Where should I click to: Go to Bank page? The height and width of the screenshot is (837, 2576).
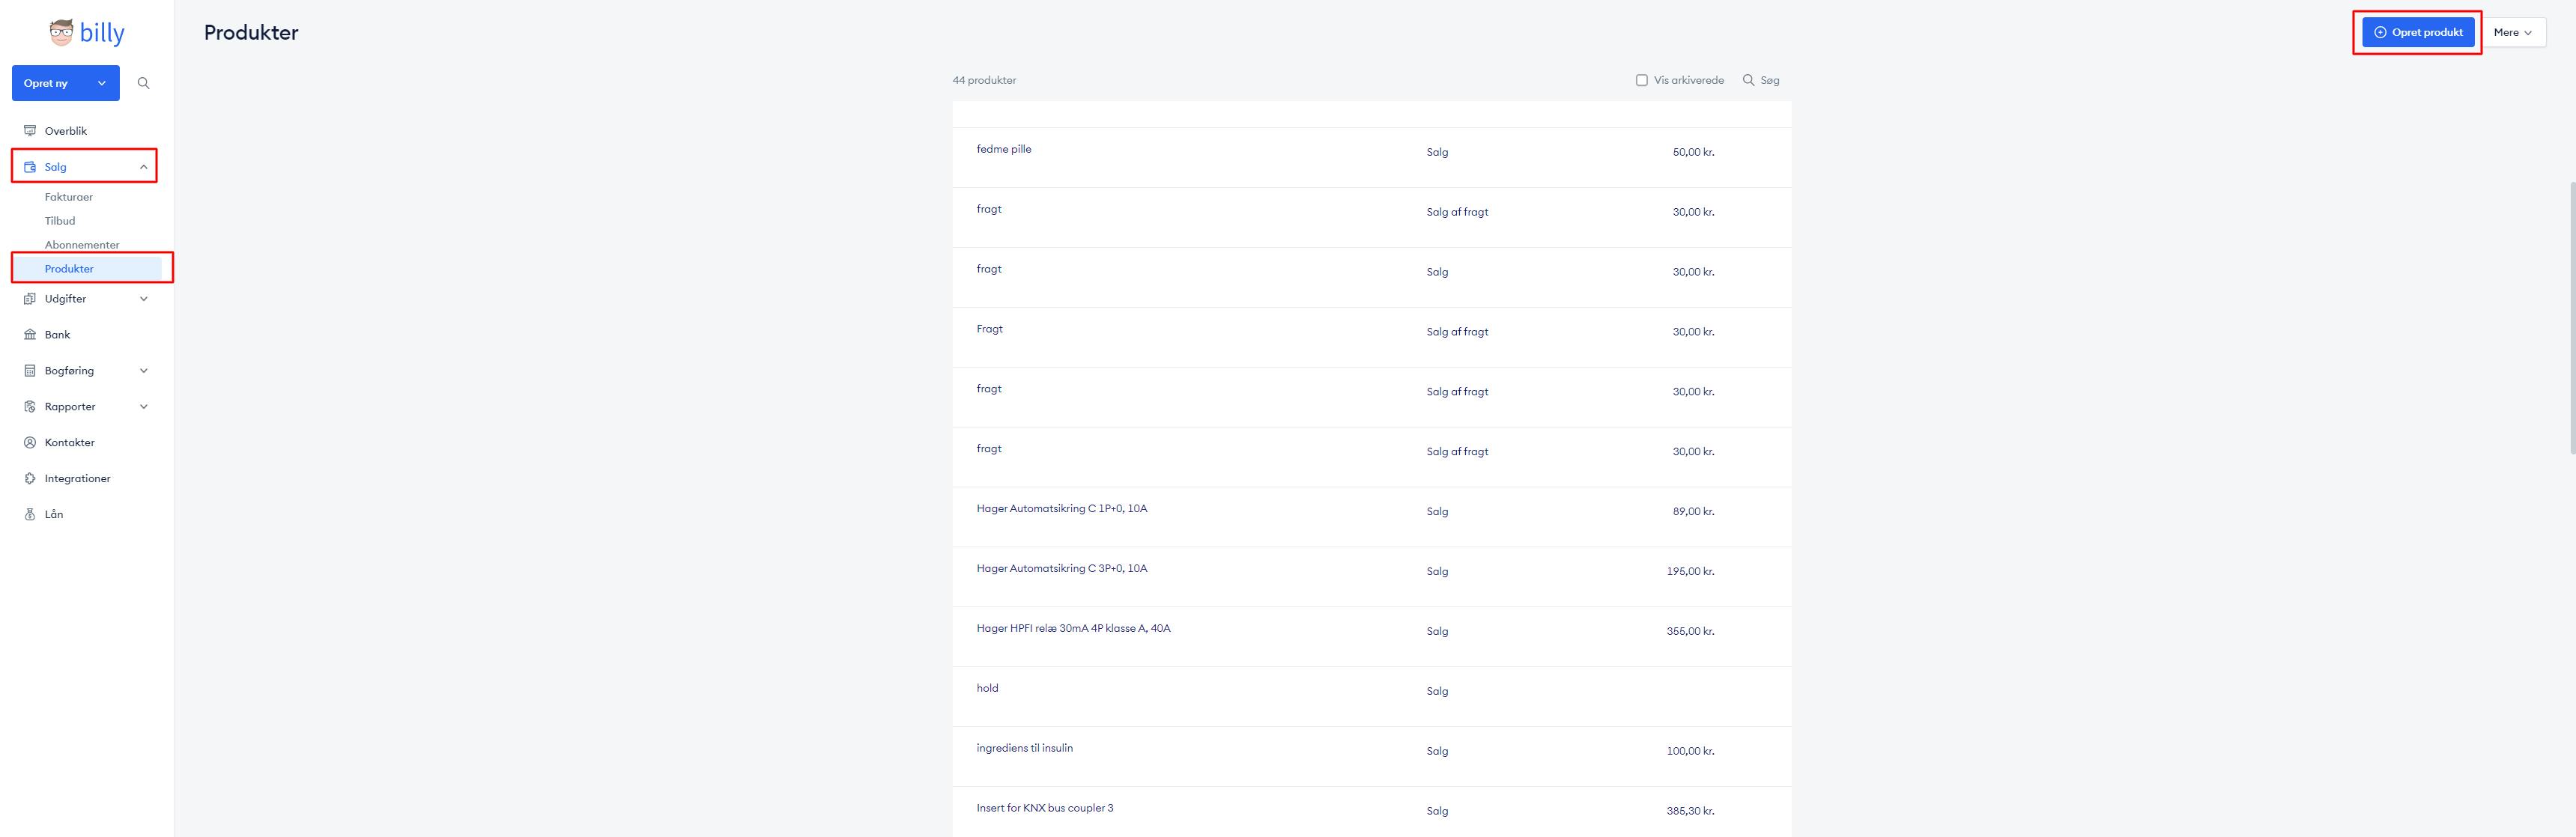coord(57,335)
